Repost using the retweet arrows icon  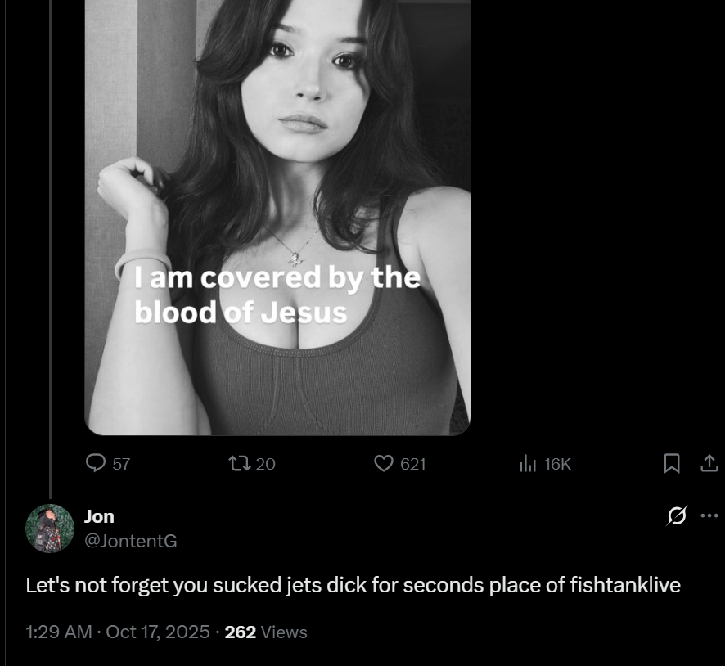[x=240, y=463]
